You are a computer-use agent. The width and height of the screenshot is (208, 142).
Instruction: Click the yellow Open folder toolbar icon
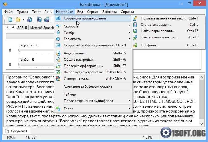coord(18,19)
